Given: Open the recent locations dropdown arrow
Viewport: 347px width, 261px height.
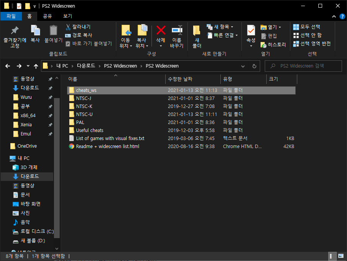Looking at the screenshot, I should point(28,66).
